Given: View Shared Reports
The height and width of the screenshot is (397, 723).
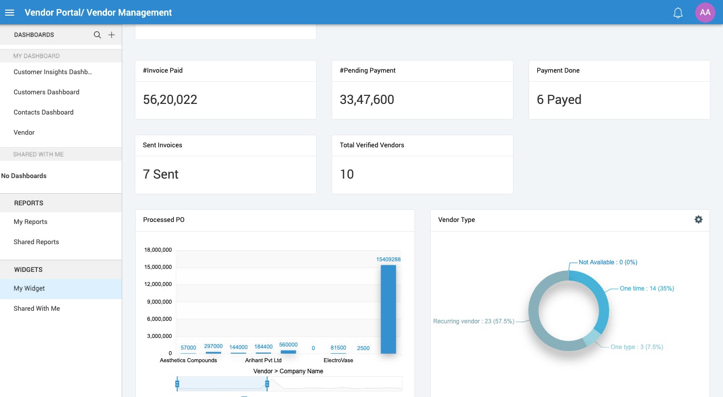Looking at the screenshot, I should 36,242.
